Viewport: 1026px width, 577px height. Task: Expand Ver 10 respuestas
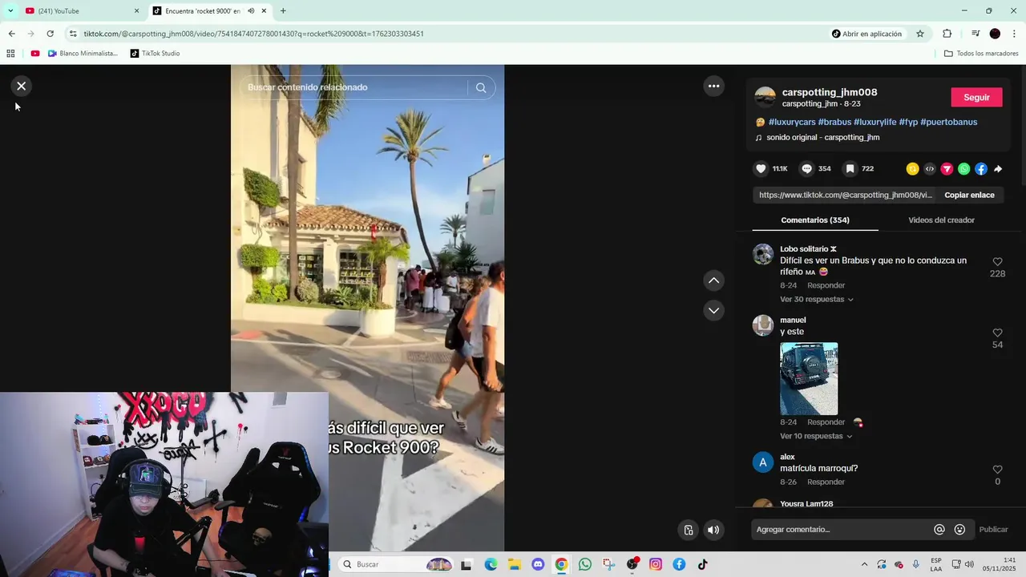[x=816, y=436]
